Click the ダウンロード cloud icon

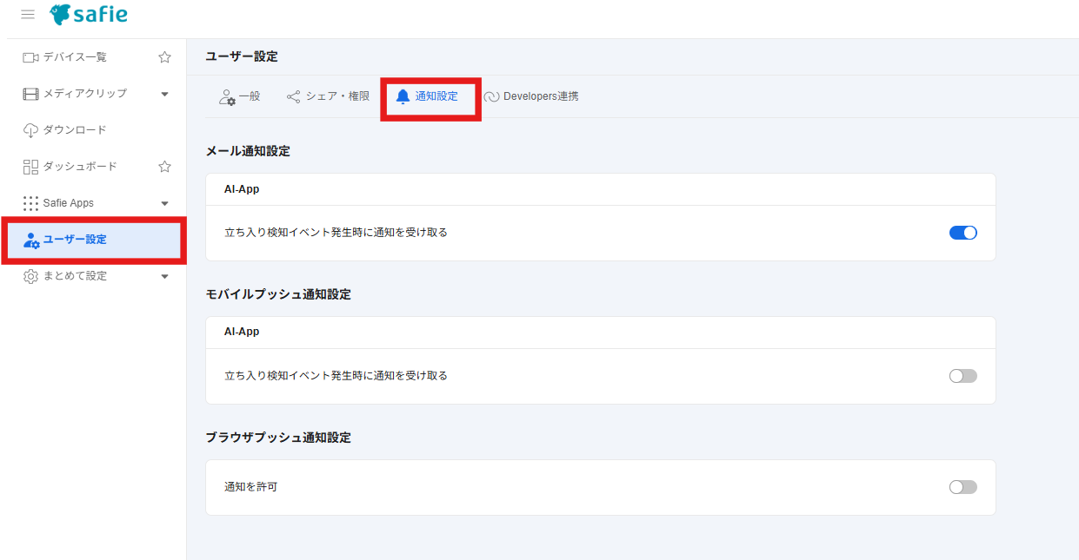[30, 130]
